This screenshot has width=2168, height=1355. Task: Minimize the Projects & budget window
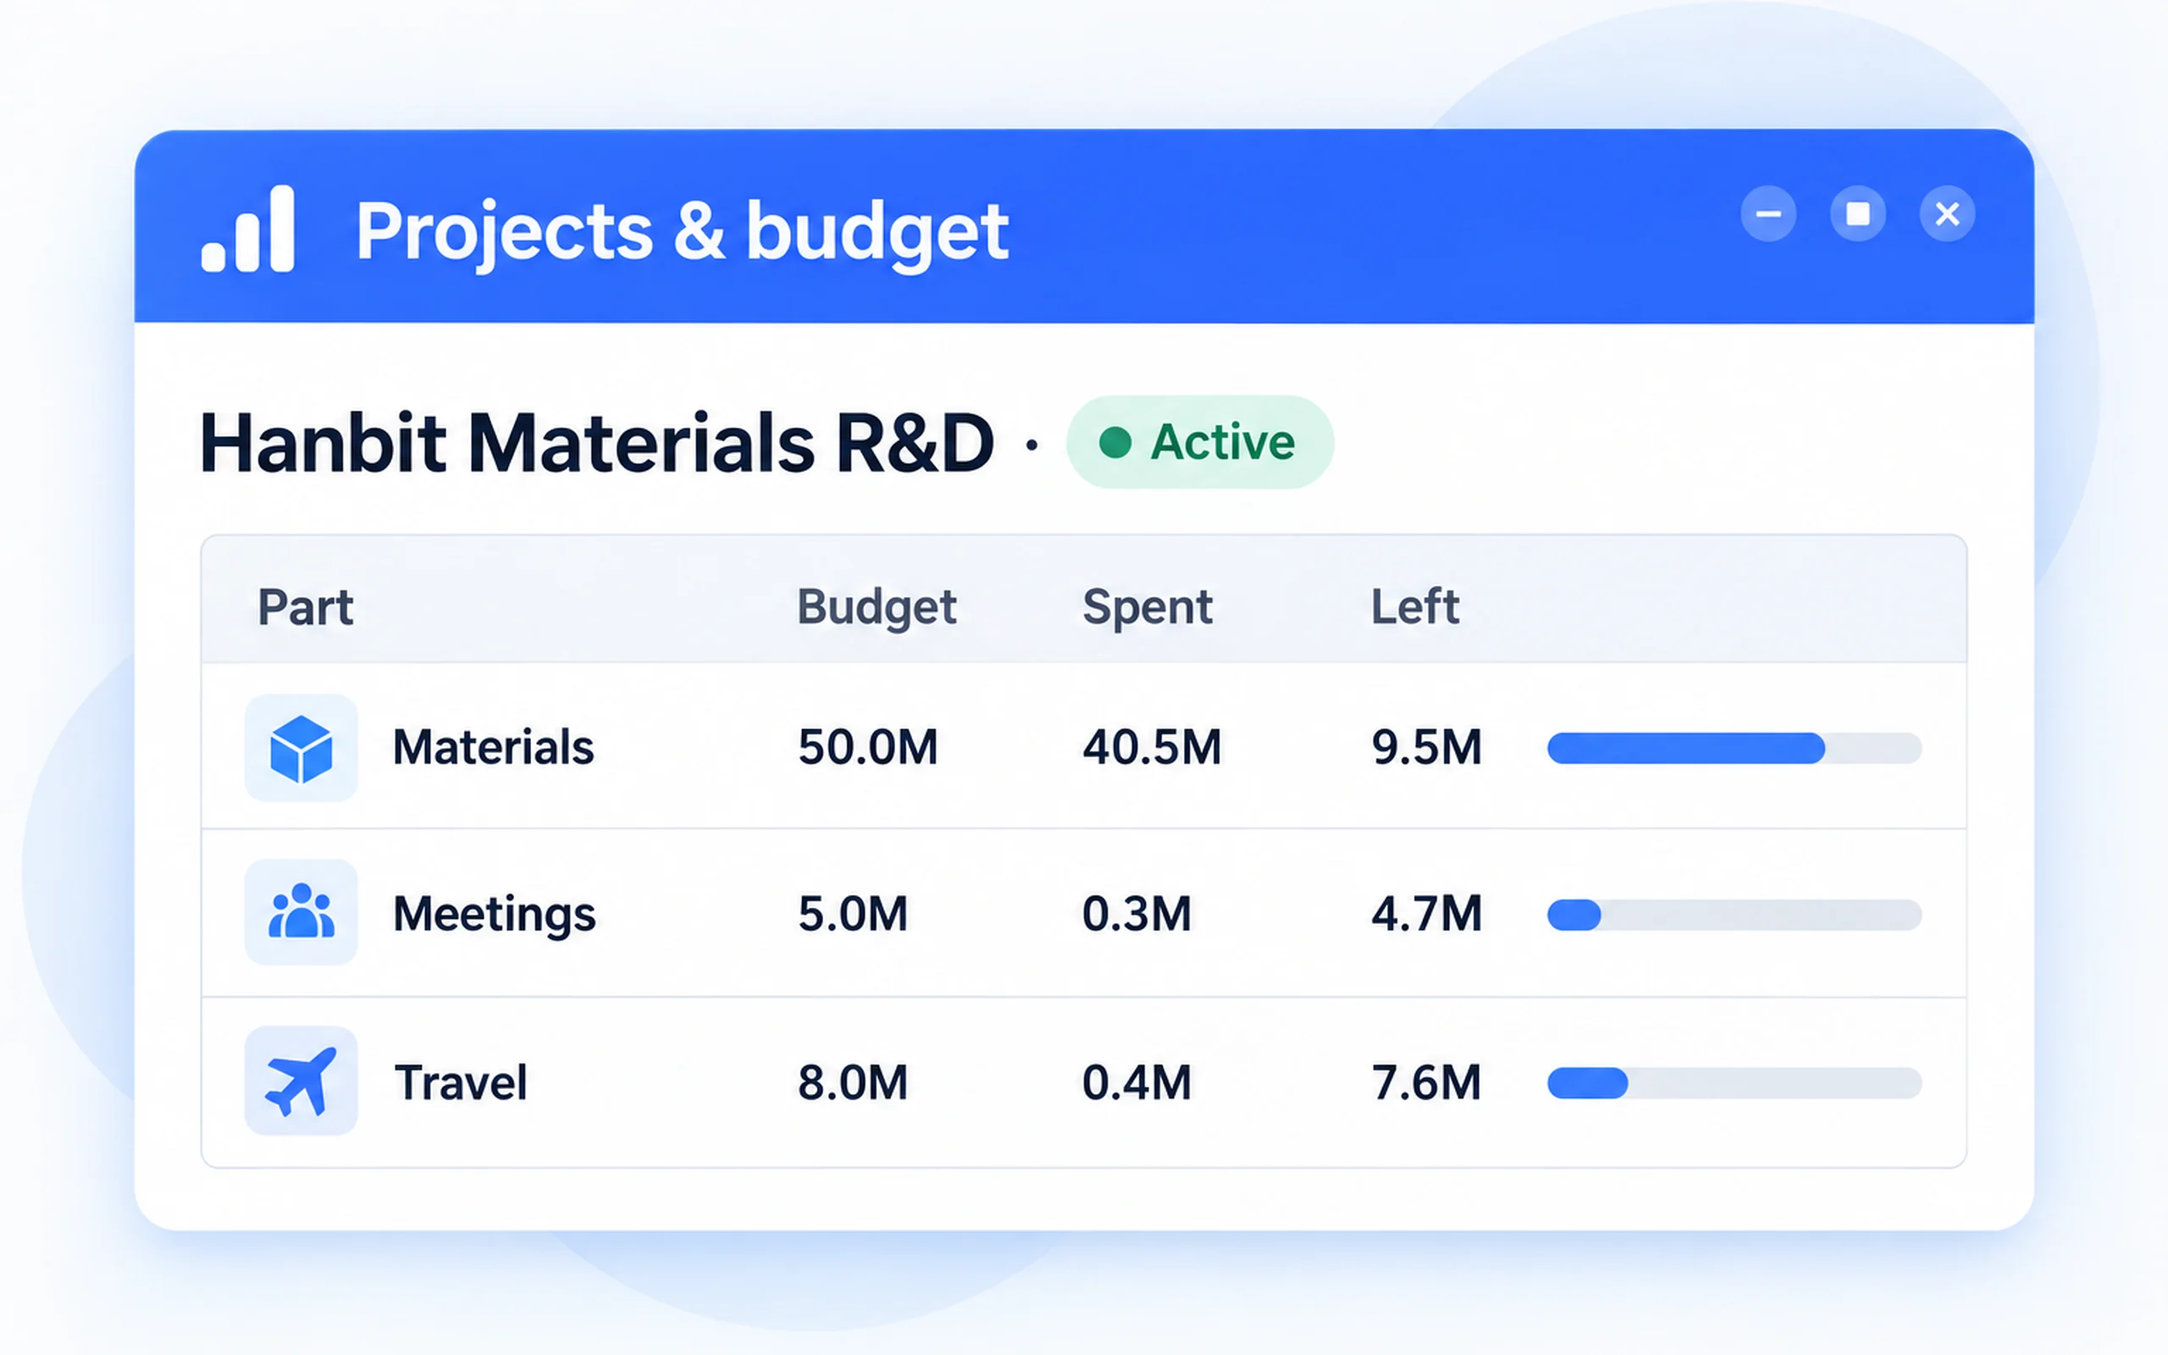click(1768, 214)
